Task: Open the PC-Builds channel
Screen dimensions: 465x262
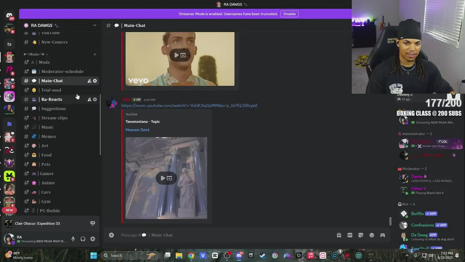Action: point(60,211)
